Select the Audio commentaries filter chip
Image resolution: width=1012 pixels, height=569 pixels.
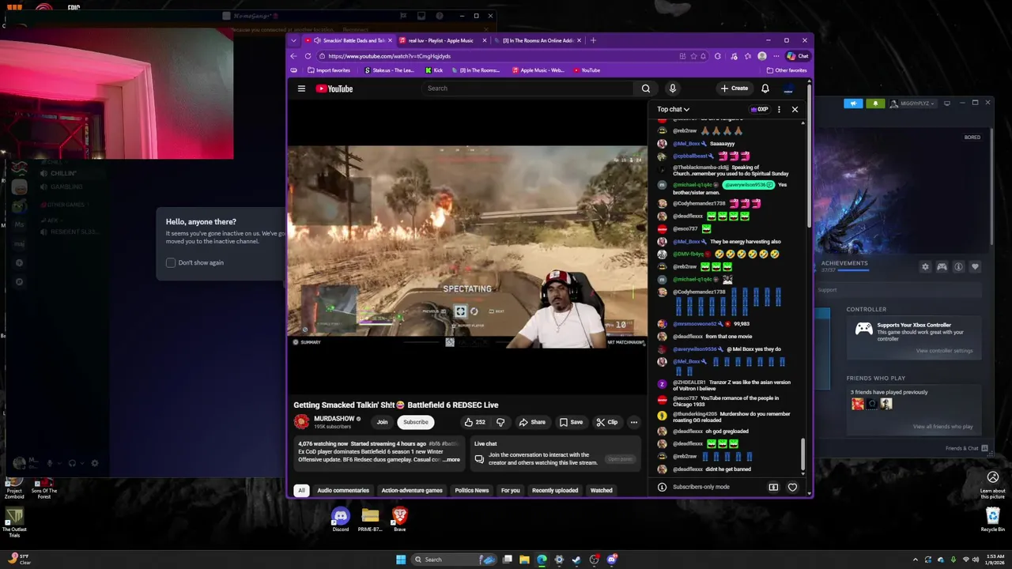pyautogui.click(x=343, y=491)
